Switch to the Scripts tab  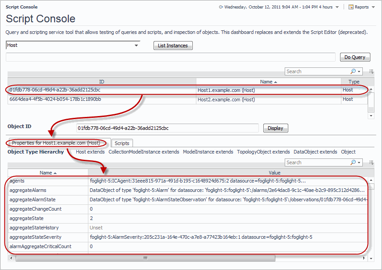point(122,143)
